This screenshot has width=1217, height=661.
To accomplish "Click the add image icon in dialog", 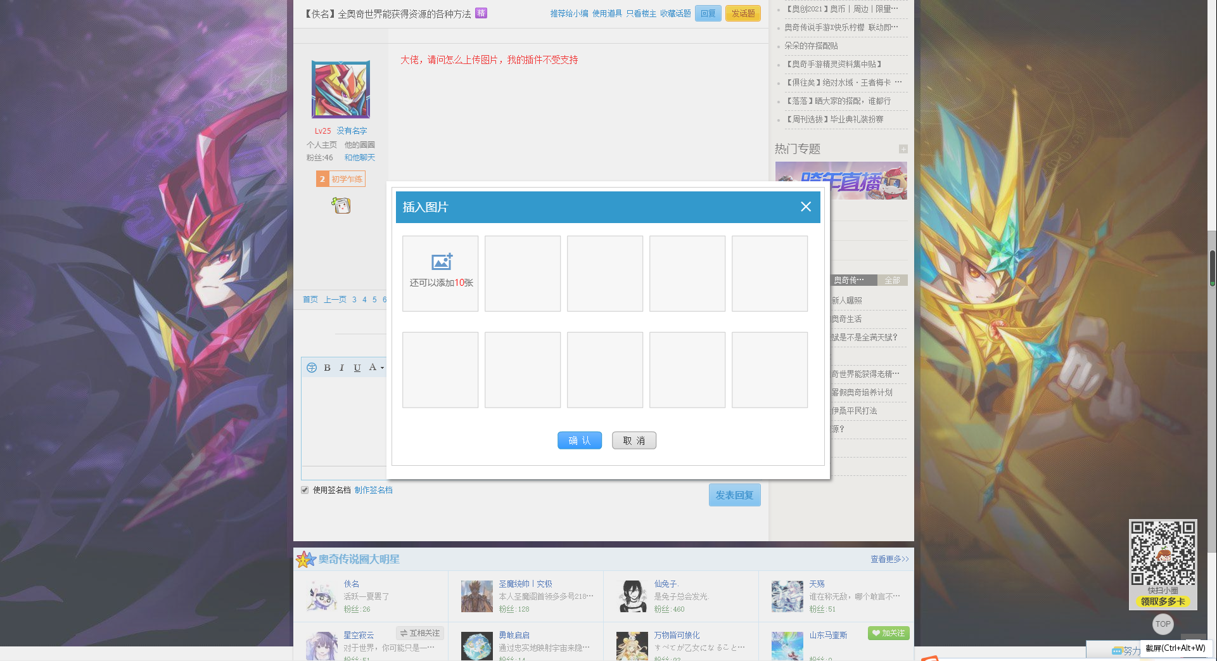I will 442,262.
